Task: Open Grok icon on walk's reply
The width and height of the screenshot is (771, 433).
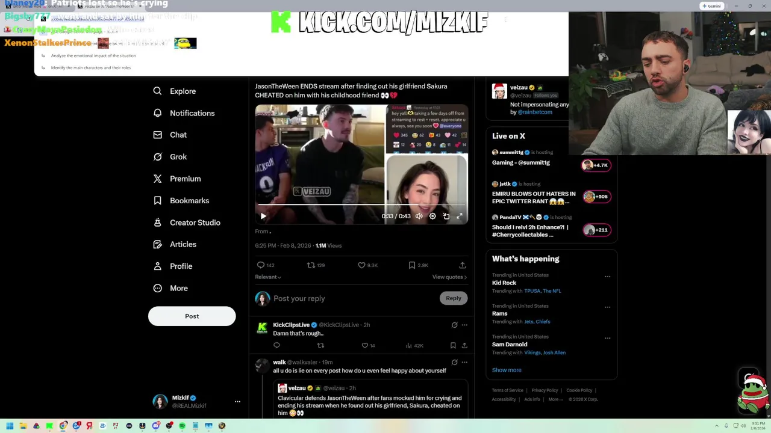Action: click(x=455, y=362)
